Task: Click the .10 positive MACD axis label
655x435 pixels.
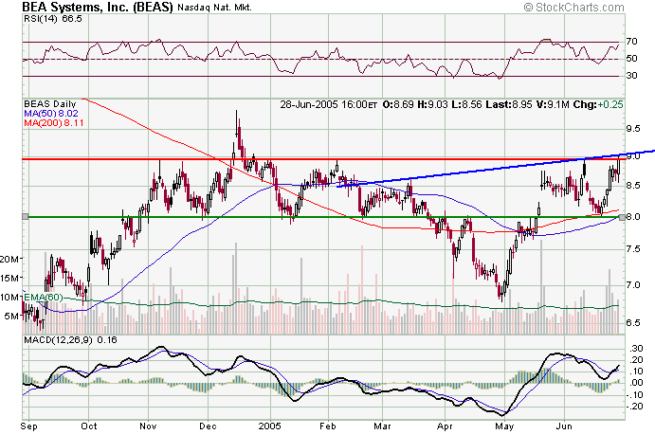Action: (637, 372)
